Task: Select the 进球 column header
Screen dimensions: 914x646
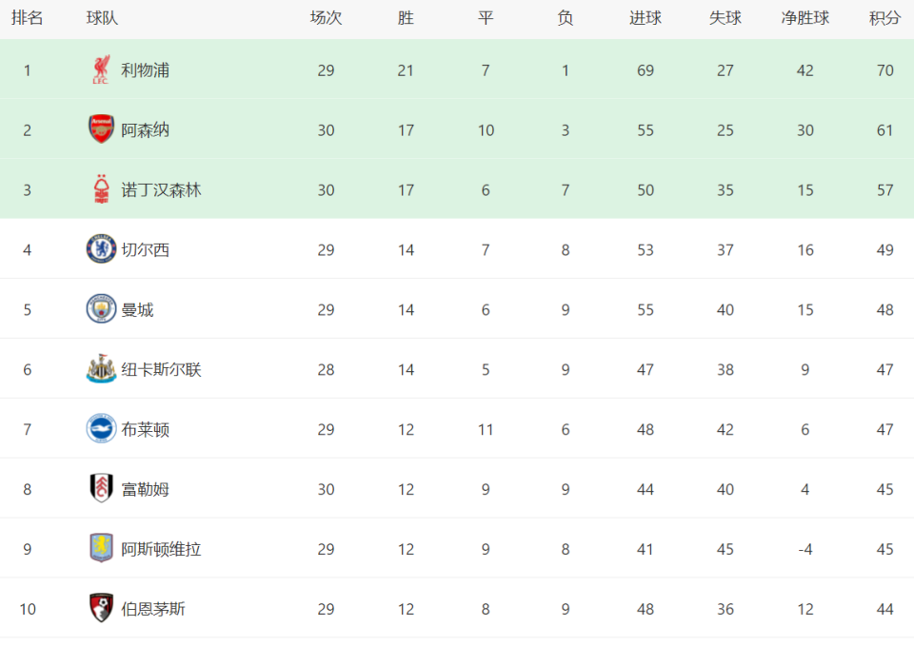Action: [646, 18]
